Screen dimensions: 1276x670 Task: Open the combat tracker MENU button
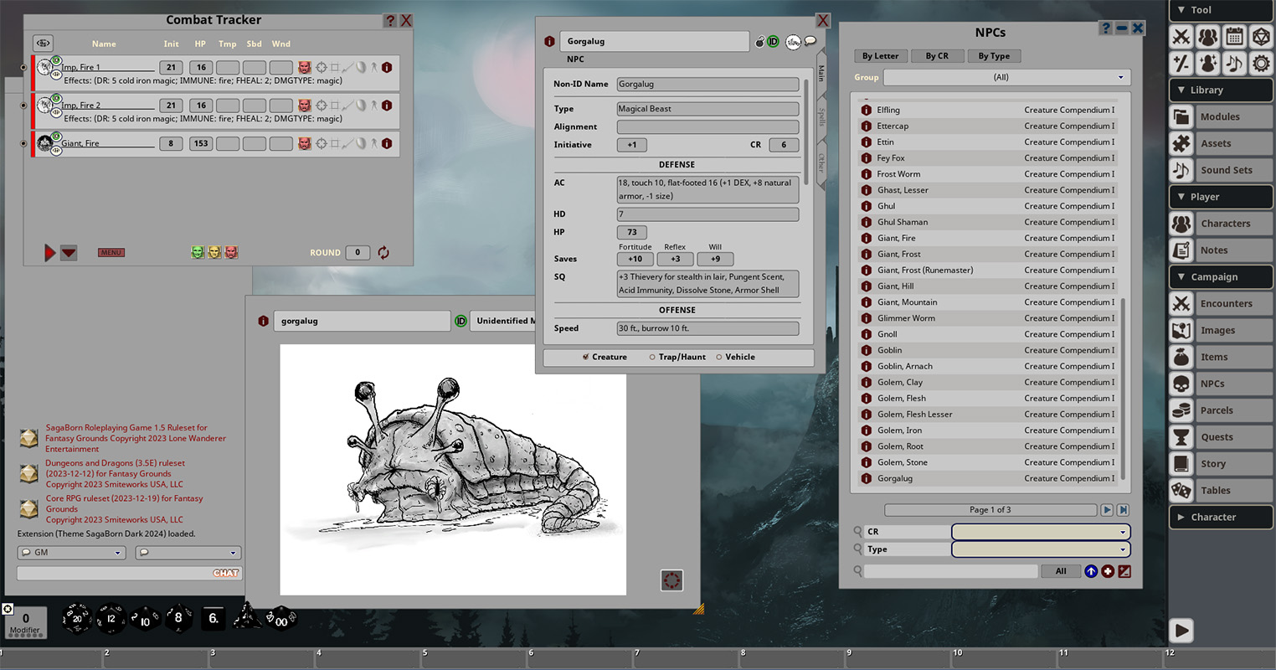[x=111, y=252]
